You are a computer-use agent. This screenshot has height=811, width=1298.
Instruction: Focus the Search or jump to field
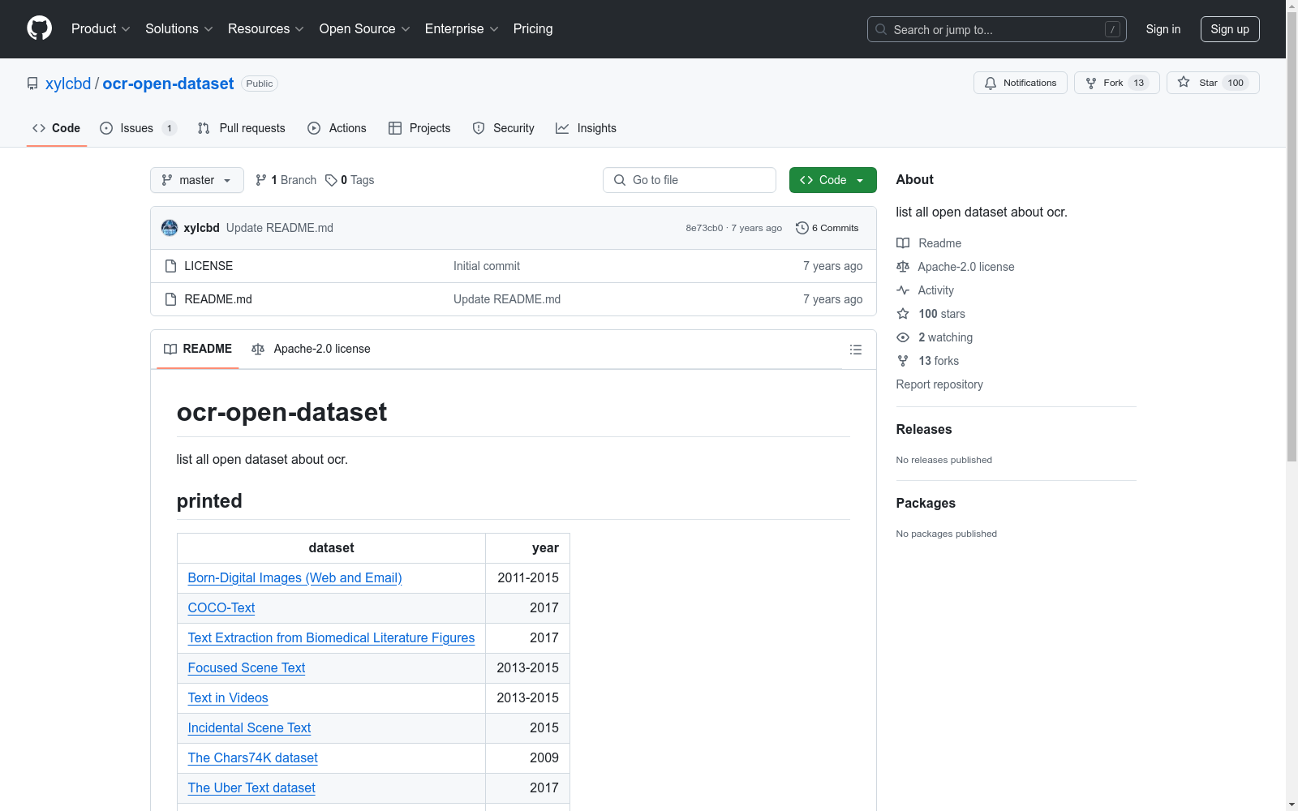(x=997, y=29)
